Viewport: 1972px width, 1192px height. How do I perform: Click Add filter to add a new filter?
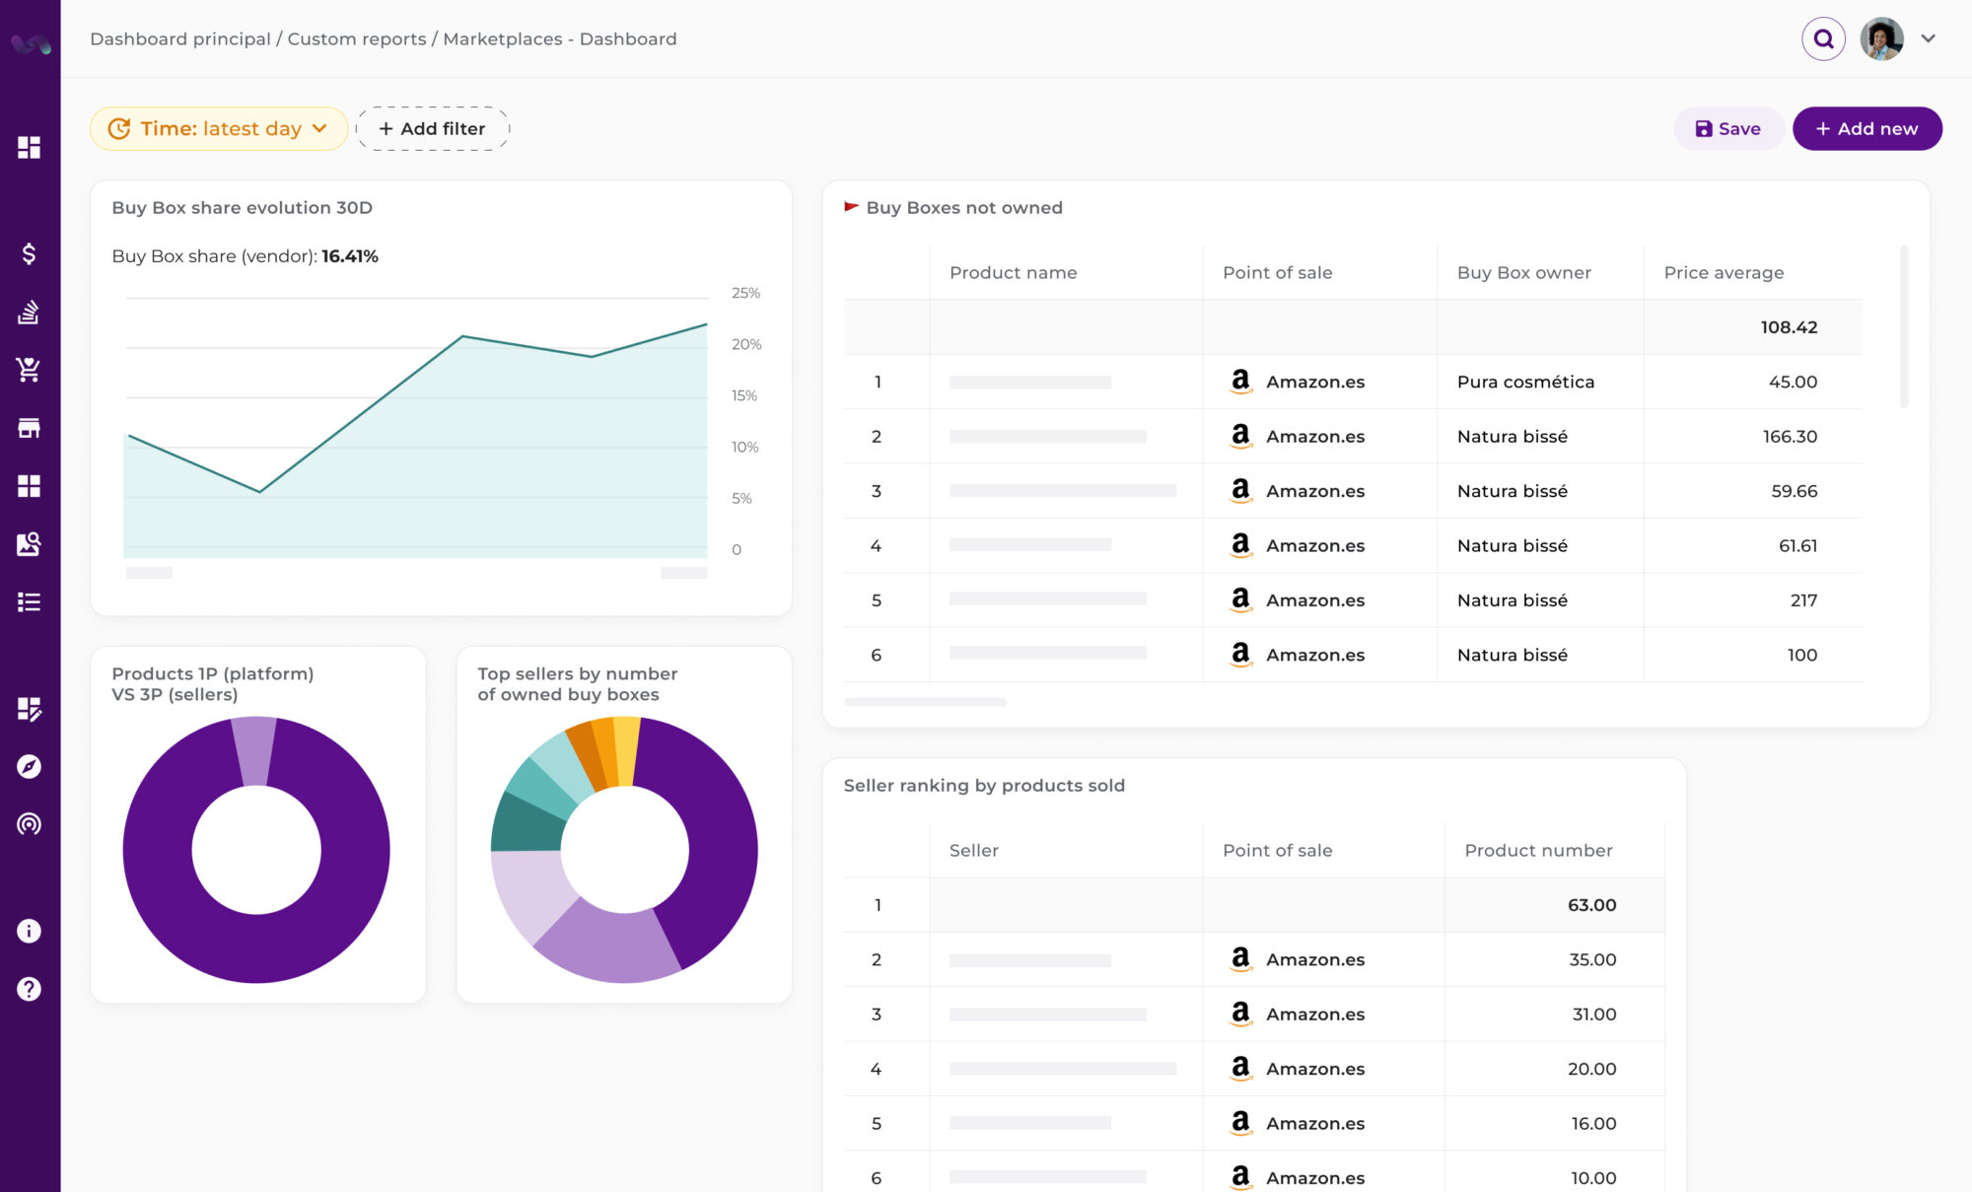[x=432, y=128]
